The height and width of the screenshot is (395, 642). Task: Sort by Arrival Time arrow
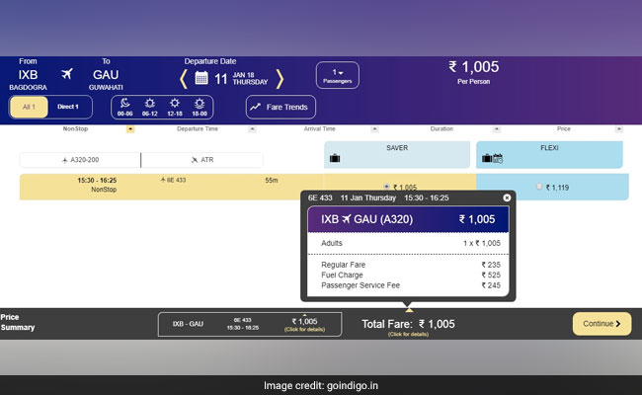(374, 129)
